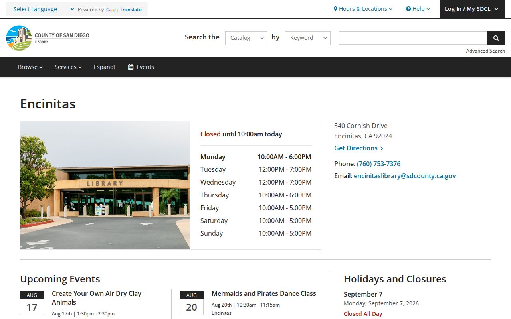Click the encinitaslibrary@sdcounty.ca.gov email link
The image size is (511, 319).
(x=405, y=176)
